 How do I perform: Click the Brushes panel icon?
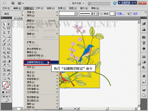(x=144, y=43)
